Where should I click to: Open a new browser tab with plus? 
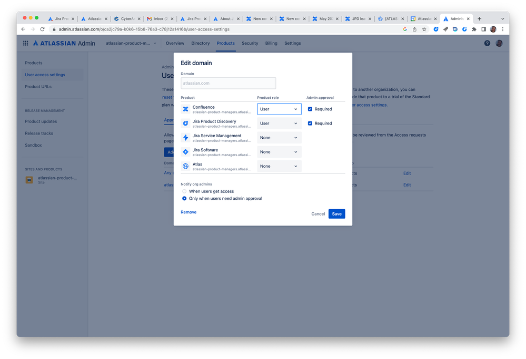(x=479, y=19)
